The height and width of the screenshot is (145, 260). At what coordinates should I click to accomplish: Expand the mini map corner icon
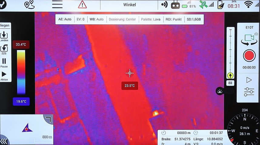coord(48,119)
